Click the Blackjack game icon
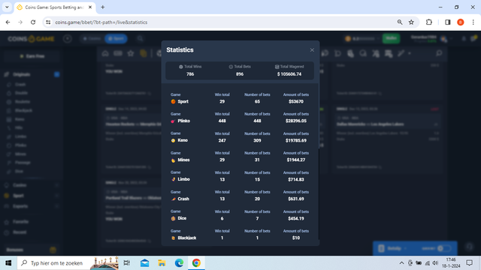 [x=173, y=238]
